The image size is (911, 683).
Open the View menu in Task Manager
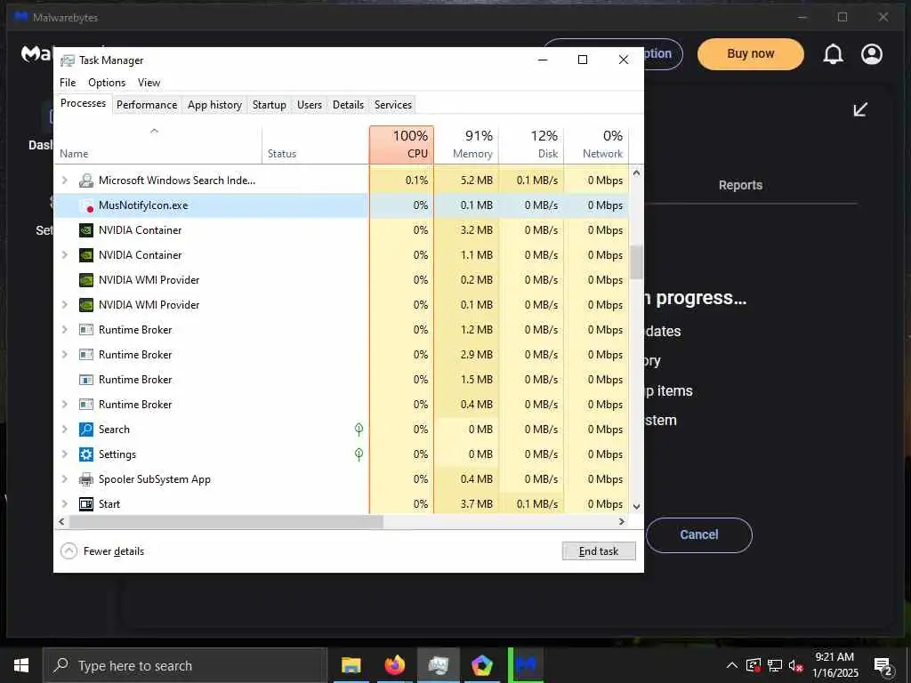[149, 83]
